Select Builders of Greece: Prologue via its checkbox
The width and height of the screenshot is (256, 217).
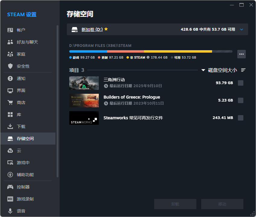tap(240, 100)
